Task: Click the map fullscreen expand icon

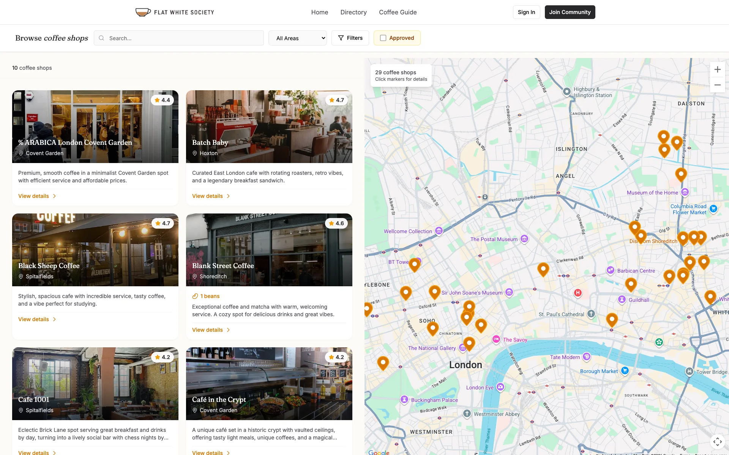Action: 717,441
